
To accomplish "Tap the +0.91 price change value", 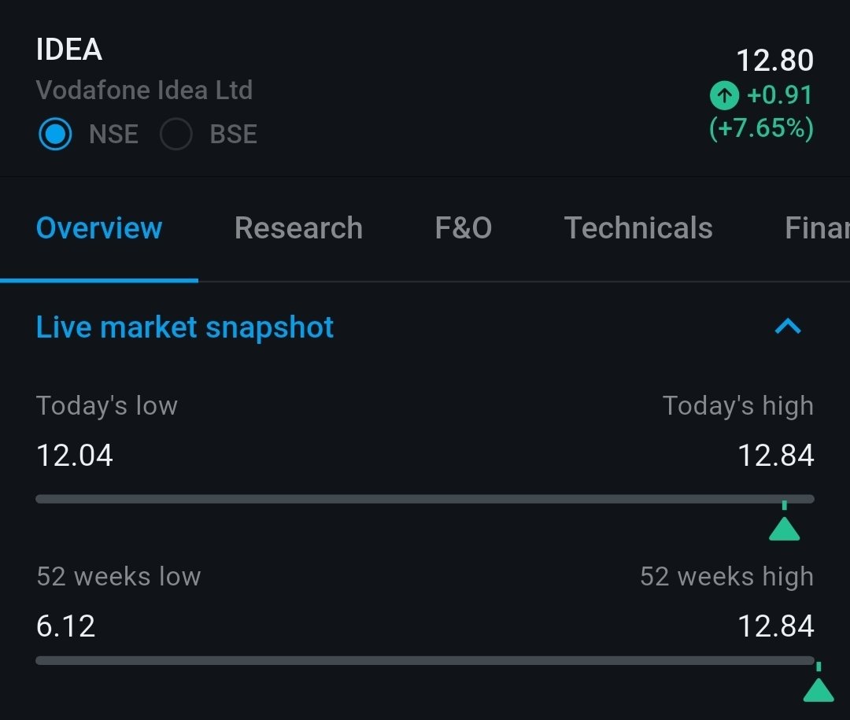I will pyautogui.click(x=779, y=95).
